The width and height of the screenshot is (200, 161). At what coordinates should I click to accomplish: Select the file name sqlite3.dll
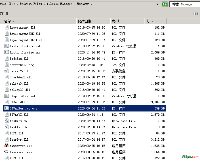(x=19, y=83)
